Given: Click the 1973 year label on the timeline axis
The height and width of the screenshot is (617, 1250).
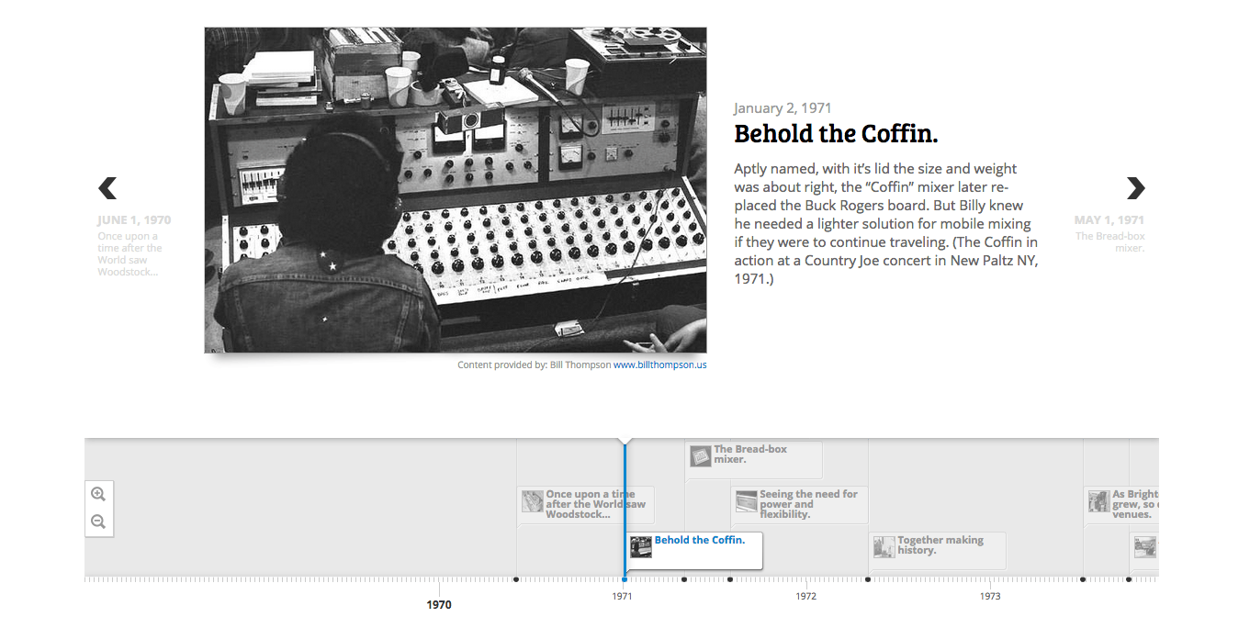Looking at the screenshot, I should [x=990, y=596].
